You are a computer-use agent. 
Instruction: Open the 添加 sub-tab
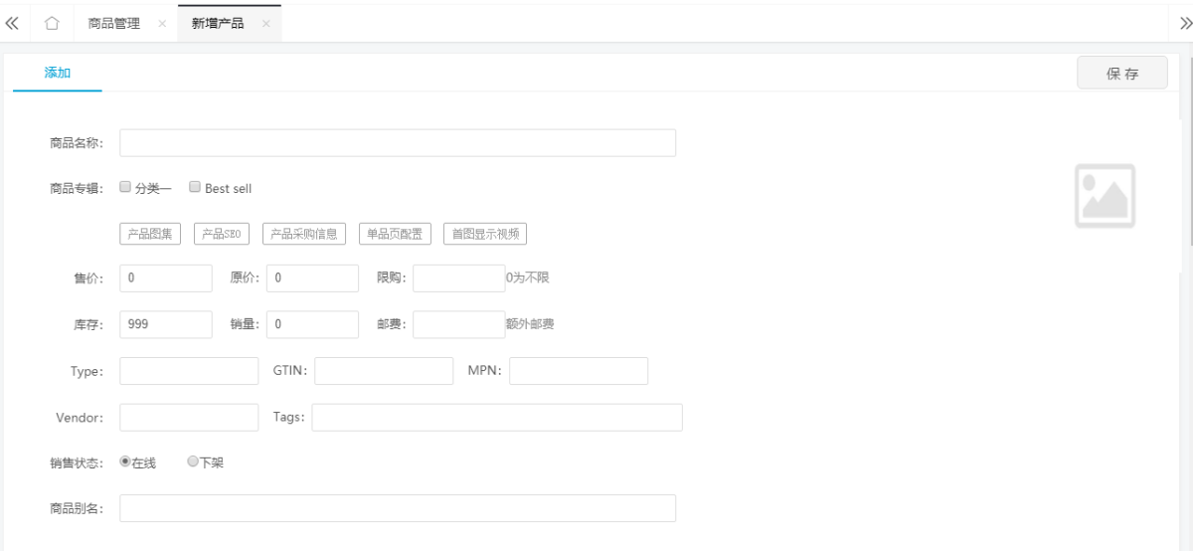(x=58, y=73)
